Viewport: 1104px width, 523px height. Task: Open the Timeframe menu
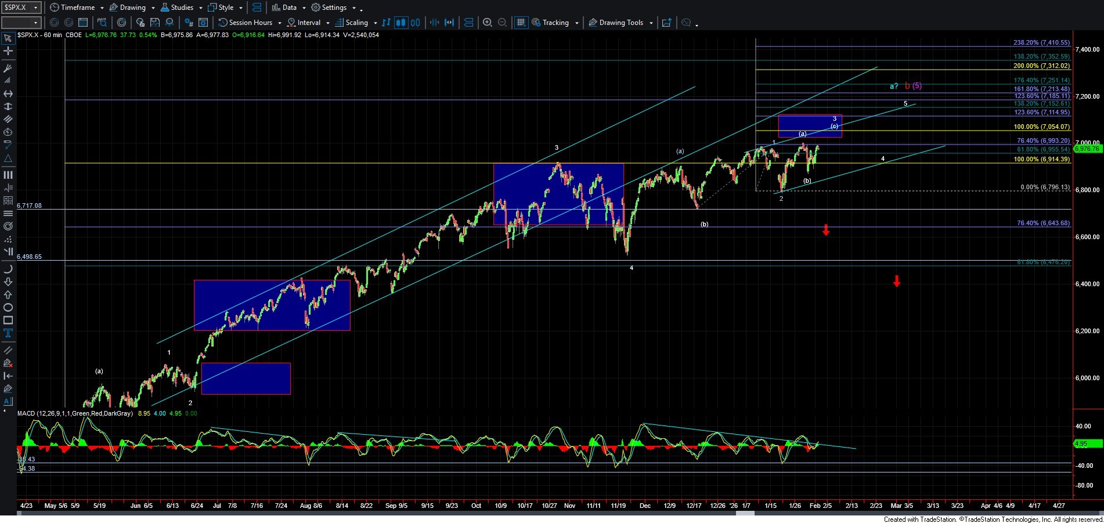pyautogui.click(x=77, y=8)
